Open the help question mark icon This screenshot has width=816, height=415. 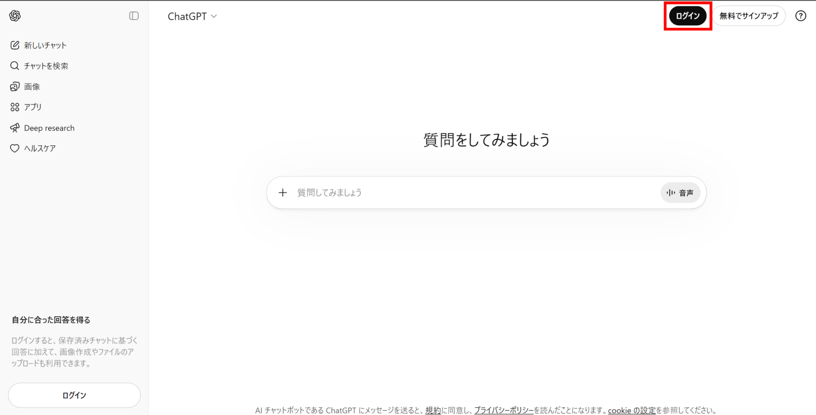point(800,16)
